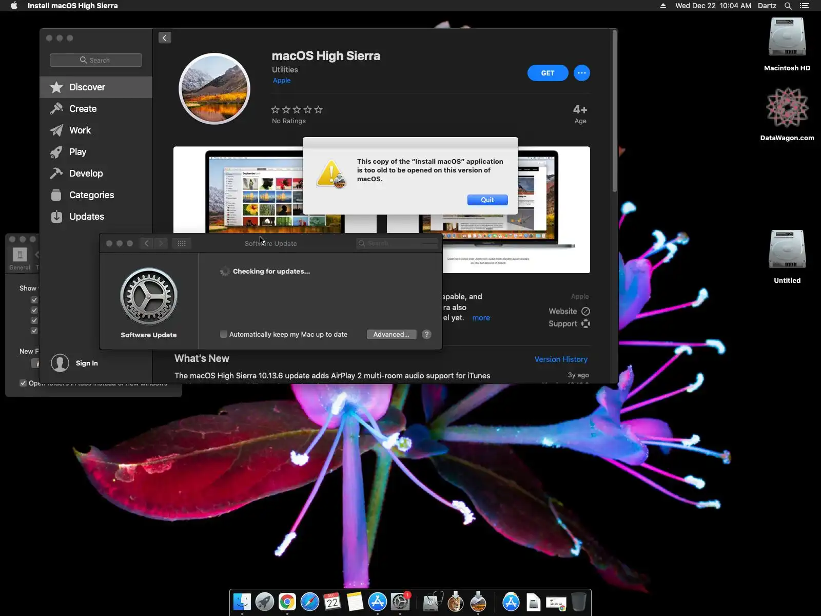Image resolution: width=821 pixels, height=616 pixels.
Task: Click the High Sierra app icon artwork
Action: pyautogui.click(x=214, y=89)
